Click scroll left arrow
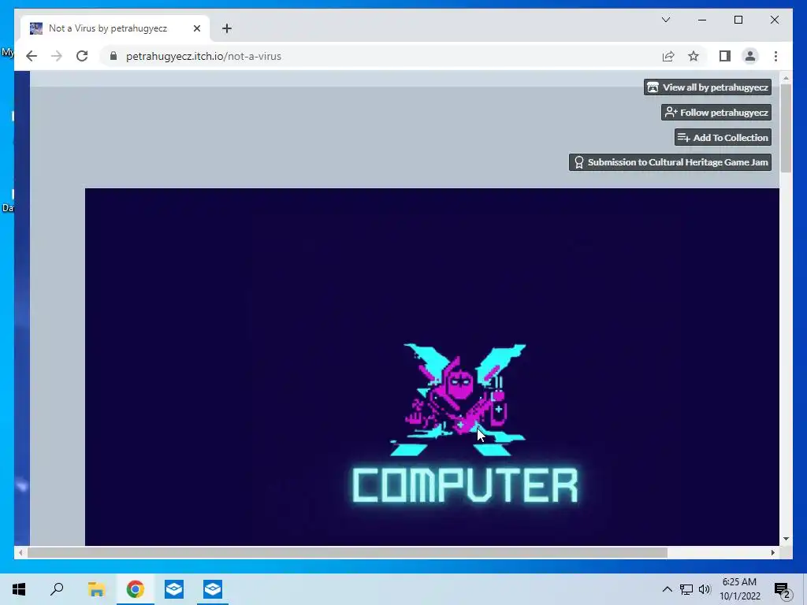 click(x=20, y=552)
